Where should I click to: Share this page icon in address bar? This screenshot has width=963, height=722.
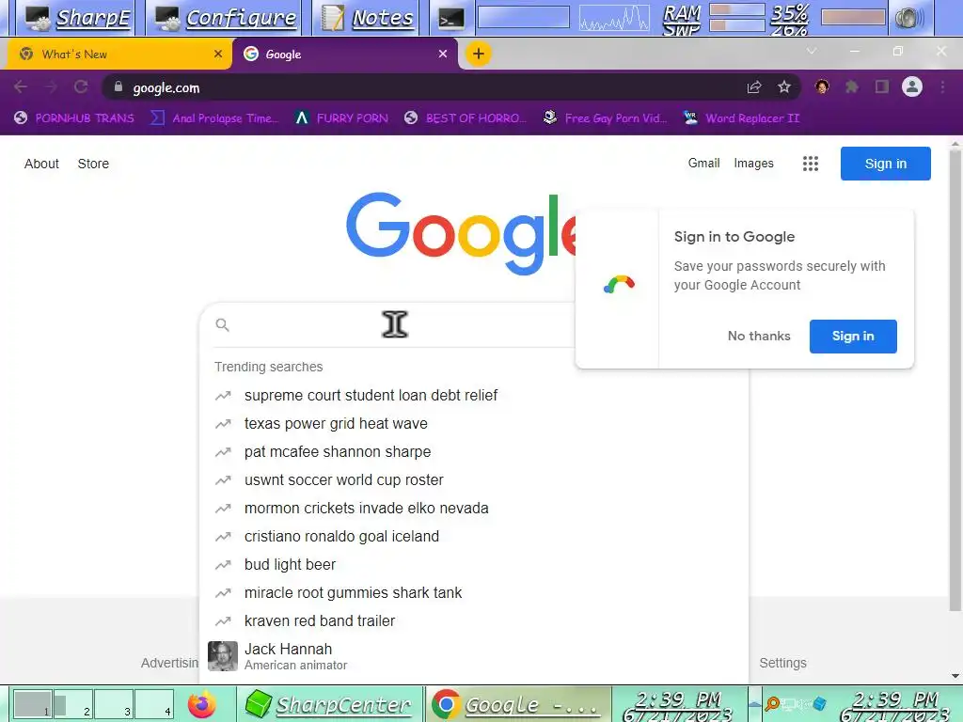(754, 87)
